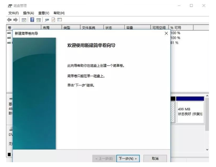Sort by the 布局 column header
The image size is (216, 167).
click(x=51, y=28)
